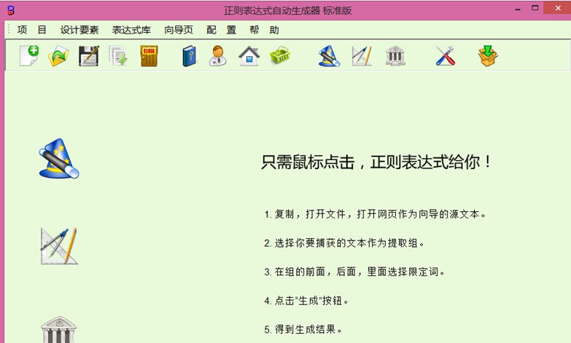The image size is (571, 343).
Task: Click toolbar compass and ruler design icon
Action: 362,56
